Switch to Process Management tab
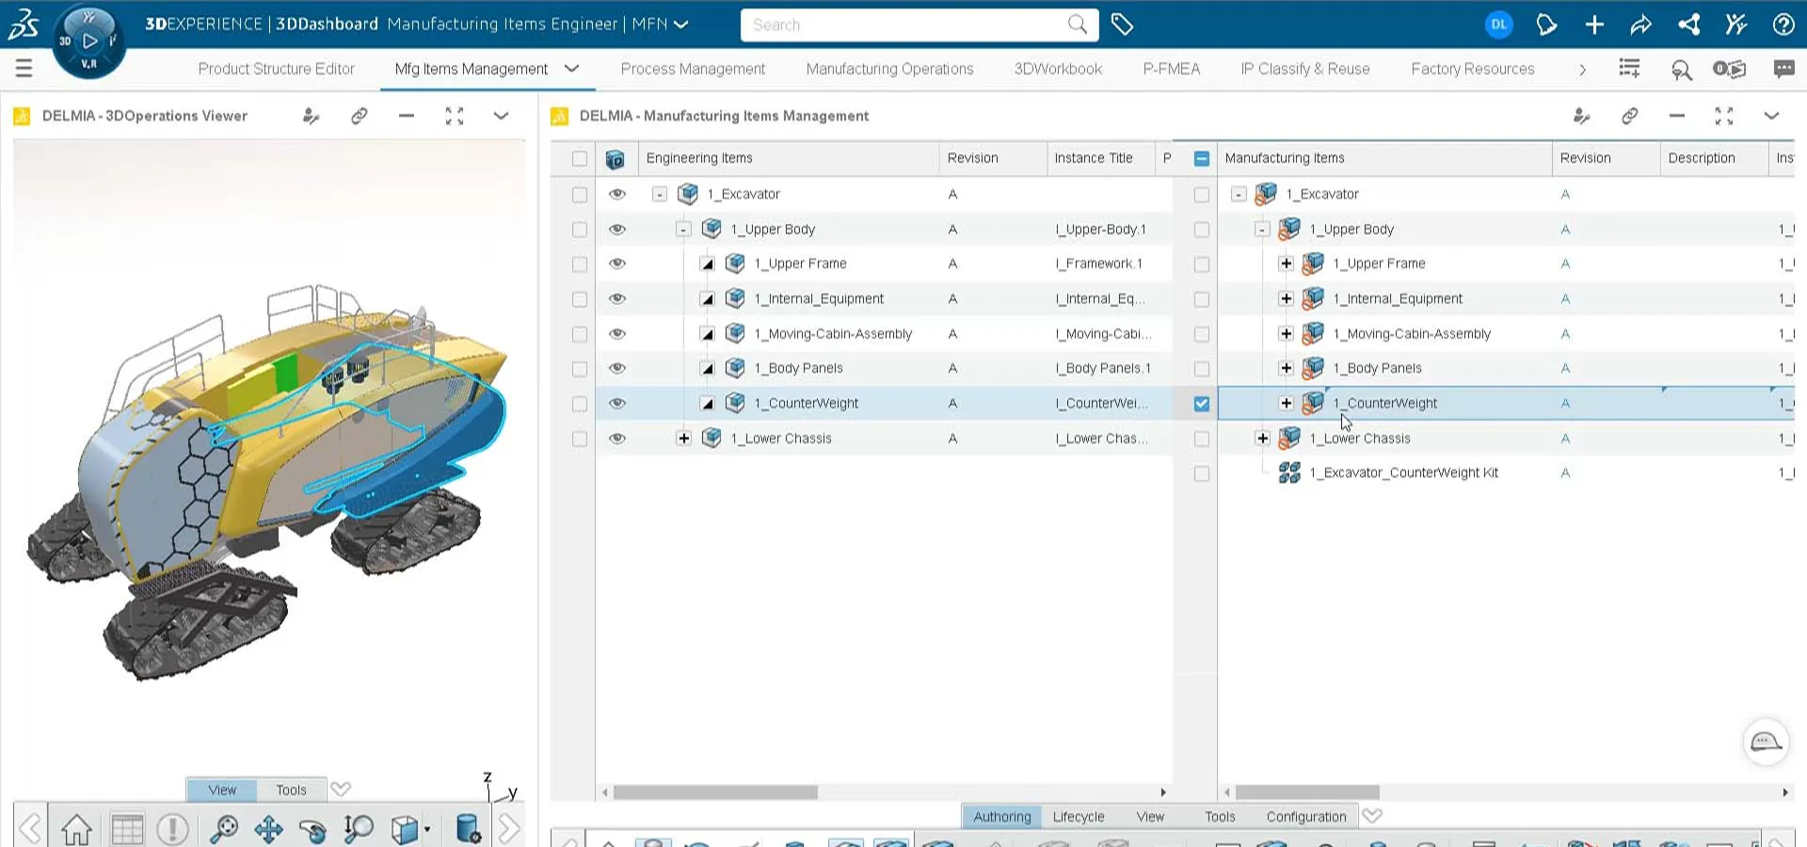Image resolution: width=1807 pixels, height=847 pixels. pos(693,69)
